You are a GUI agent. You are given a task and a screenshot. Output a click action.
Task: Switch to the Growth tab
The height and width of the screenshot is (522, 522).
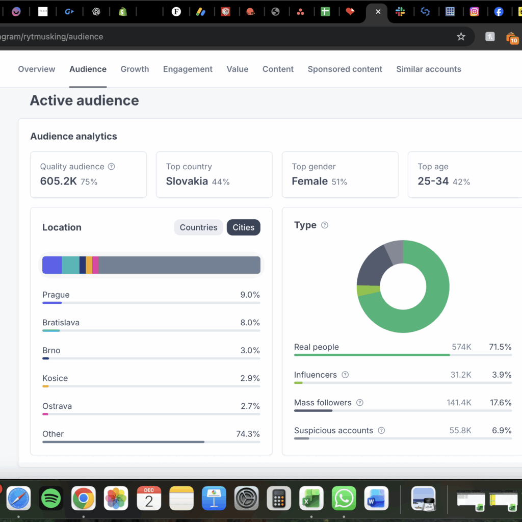(x=135, y=69)
